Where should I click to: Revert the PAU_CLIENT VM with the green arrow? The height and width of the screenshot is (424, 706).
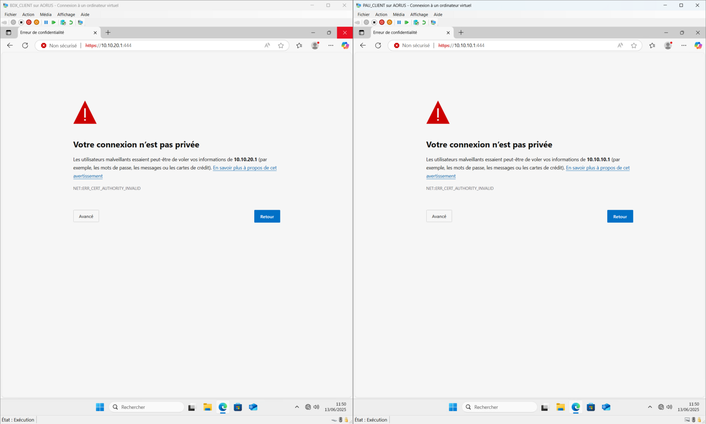(424, 22)
